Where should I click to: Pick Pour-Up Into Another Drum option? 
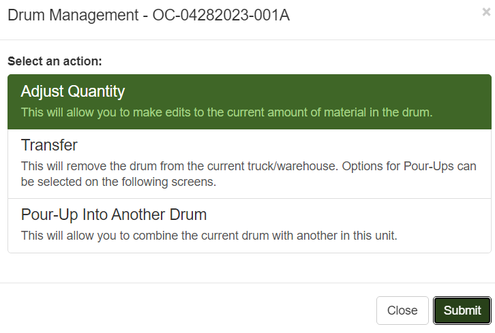tap(249, 225)
